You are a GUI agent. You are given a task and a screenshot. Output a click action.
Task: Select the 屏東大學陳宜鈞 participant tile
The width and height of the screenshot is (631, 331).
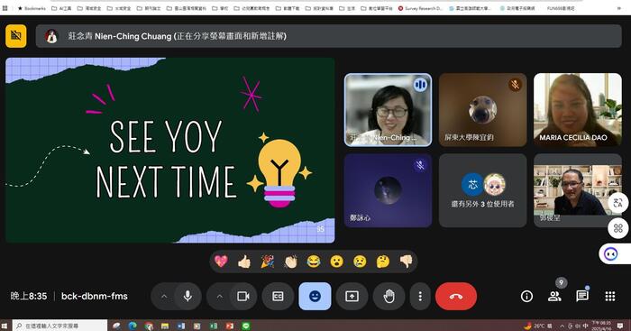point(482,109)
